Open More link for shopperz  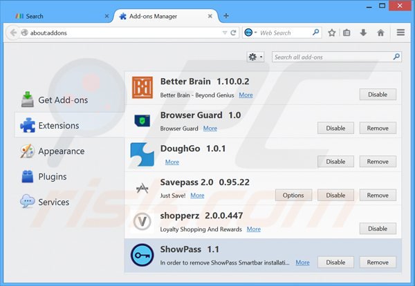click(254, 229)
